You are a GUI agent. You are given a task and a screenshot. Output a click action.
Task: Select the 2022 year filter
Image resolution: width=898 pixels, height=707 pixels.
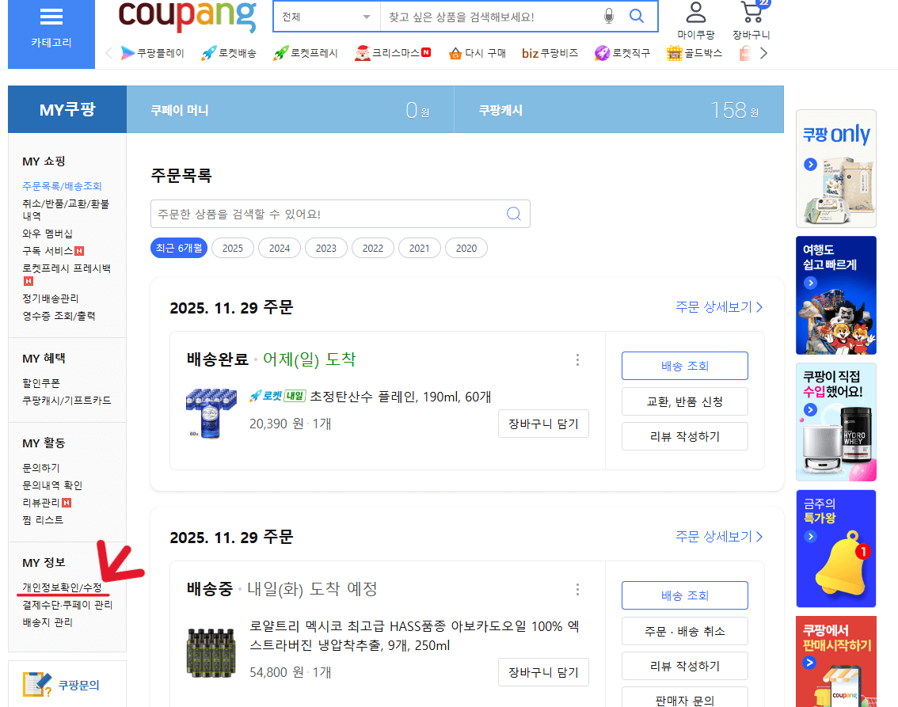coord(373,248)
